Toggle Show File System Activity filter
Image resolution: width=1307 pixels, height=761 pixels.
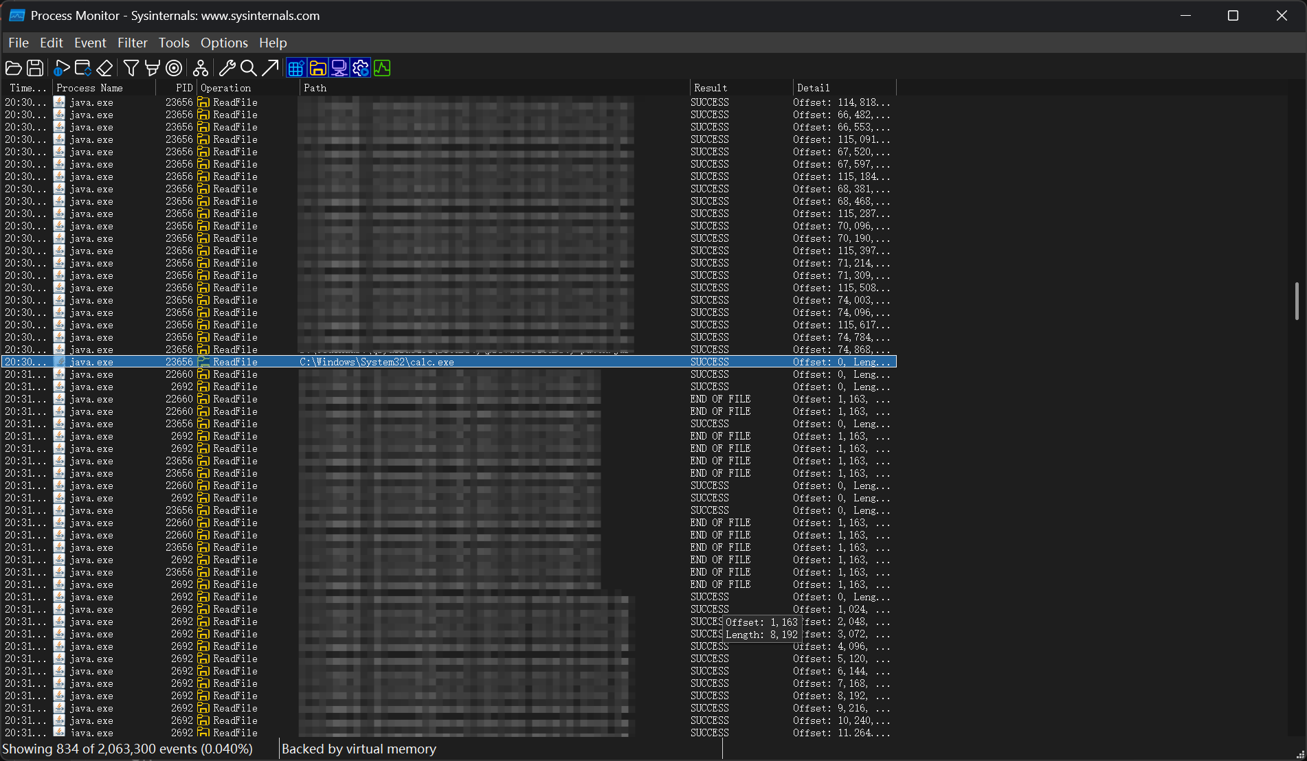[317, 68]
